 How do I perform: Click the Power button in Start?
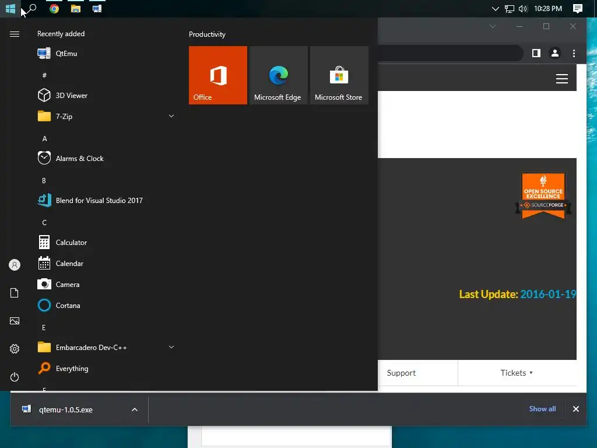[15, 377]
